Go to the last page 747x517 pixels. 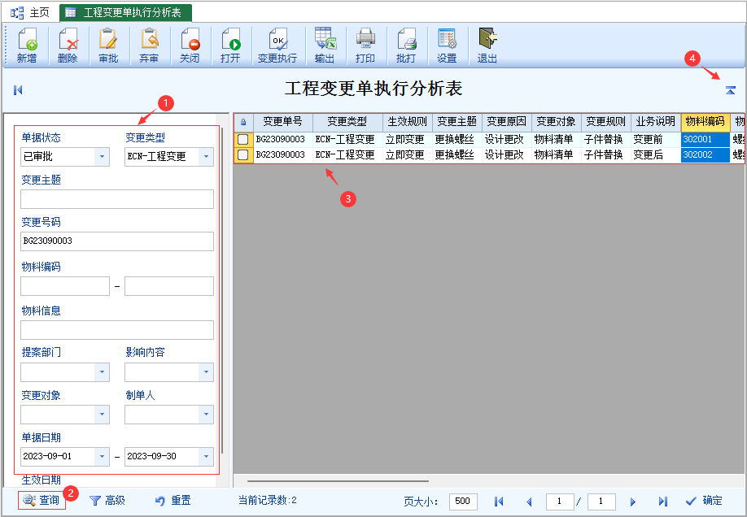pyautogui.click(x=662, y=502)
